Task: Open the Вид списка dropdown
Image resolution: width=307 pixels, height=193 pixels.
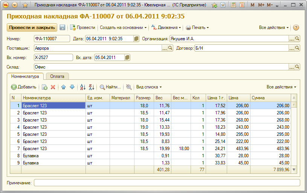Action: pos(149,87)
